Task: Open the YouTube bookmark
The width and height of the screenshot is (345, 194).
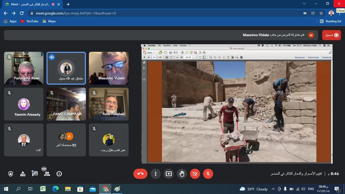Action: (x=29, y=21)
